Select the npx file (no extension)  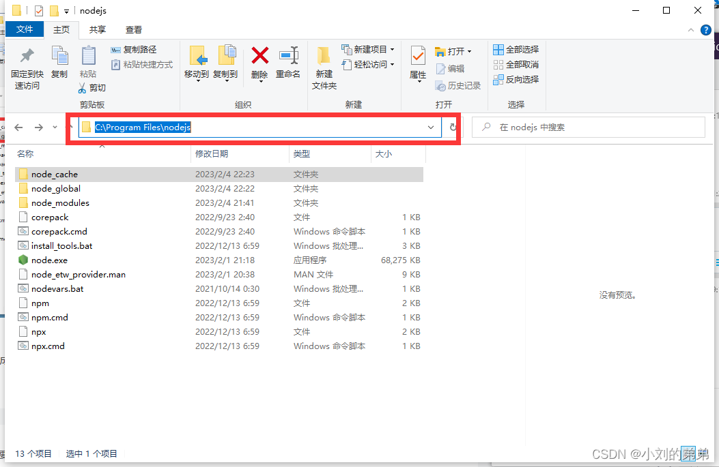tap(219, 332)
